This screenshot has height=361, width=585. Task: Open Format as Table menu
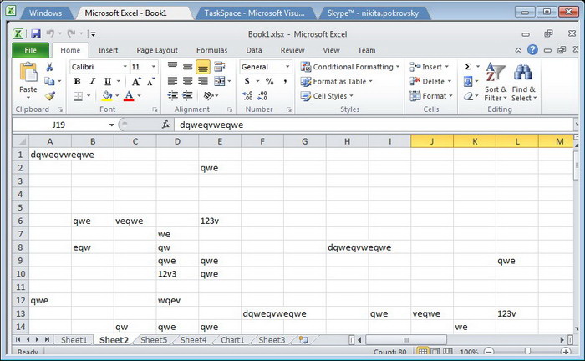[x=337, y=81]
